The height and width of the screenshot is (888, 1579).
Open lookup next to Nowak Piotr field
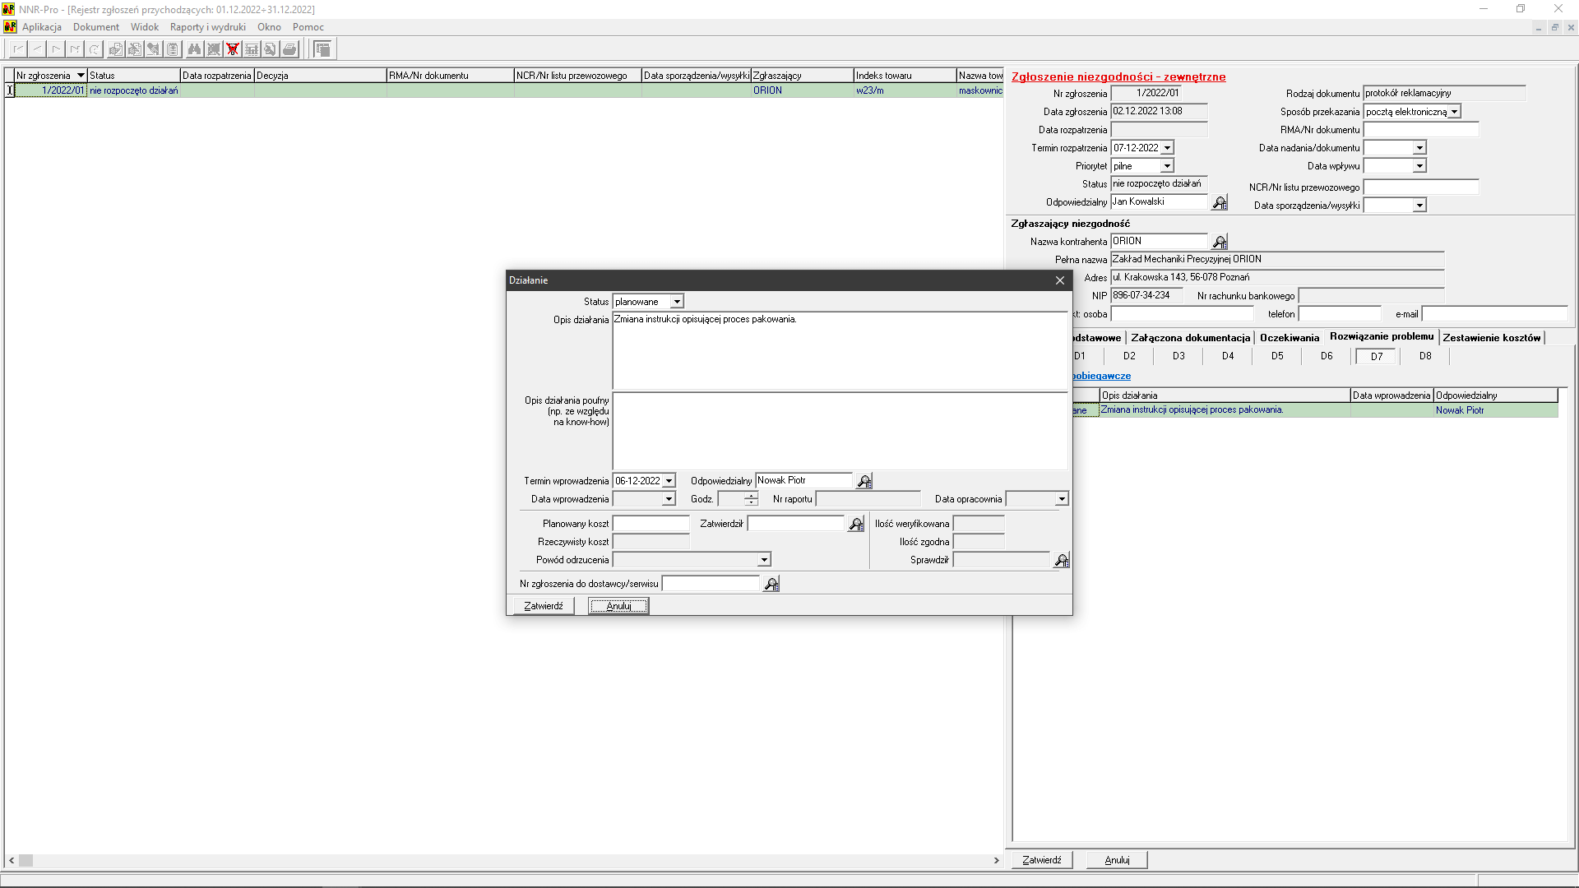pyautogui.click(x=864, y=481)
